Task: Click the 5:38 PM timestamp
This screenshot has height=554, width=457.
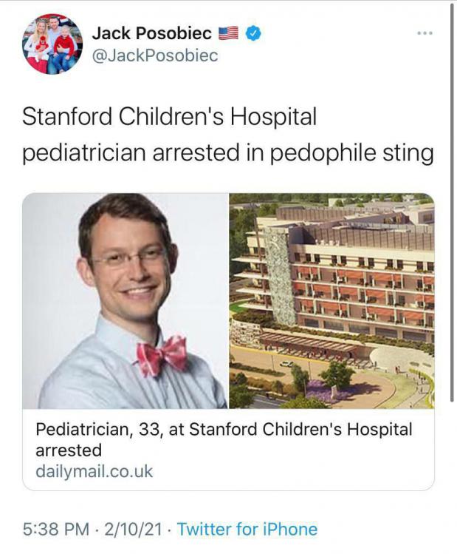Action: (56, 529)
